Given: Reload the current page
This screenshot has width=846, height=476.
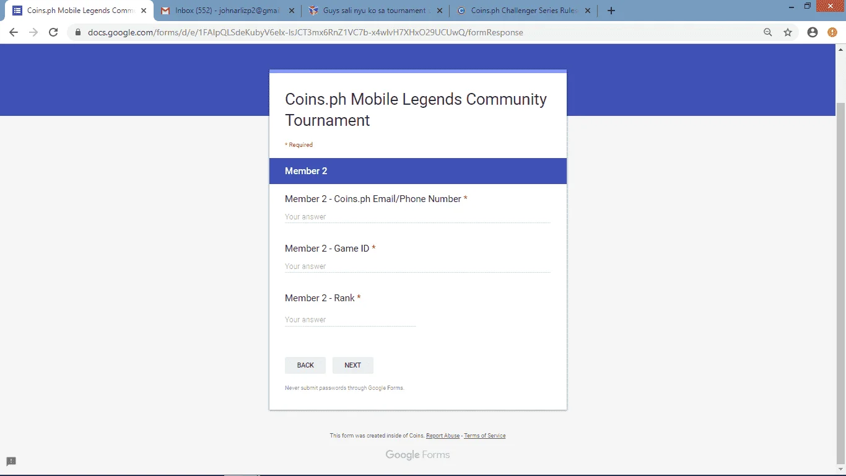Looking at the screenshot, I should (x=53, y=32).
